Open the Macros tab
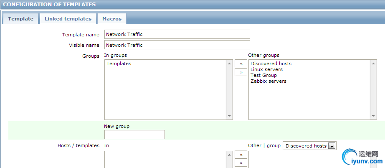 (112, 19)
